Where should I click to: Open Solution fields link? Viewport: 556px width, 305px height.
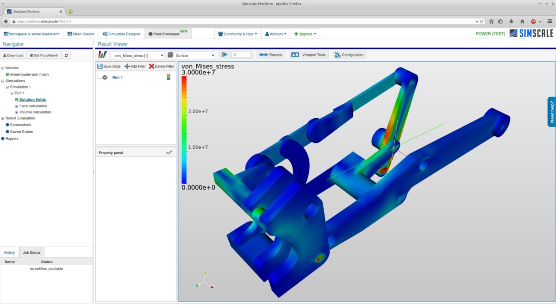point(33,100)
